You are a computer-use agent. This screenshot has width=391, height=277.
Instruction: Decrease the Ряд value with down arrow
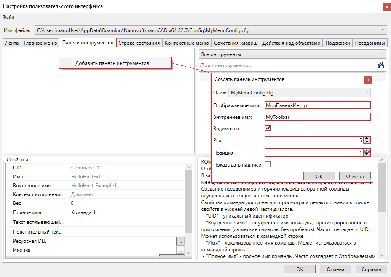coord(367,143)
